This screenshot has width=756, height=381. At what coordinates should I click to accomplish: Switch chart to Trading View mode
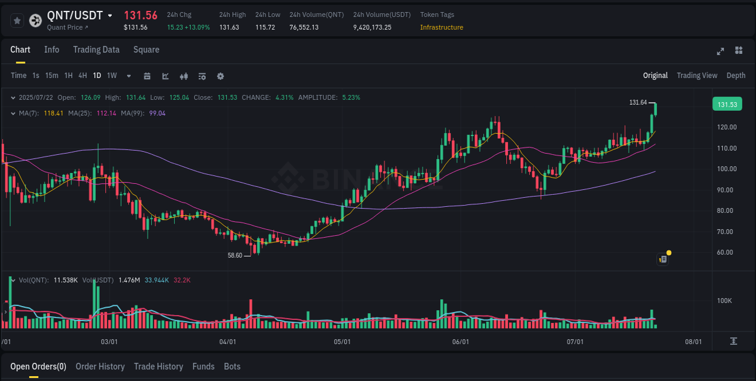coord(697,76)
